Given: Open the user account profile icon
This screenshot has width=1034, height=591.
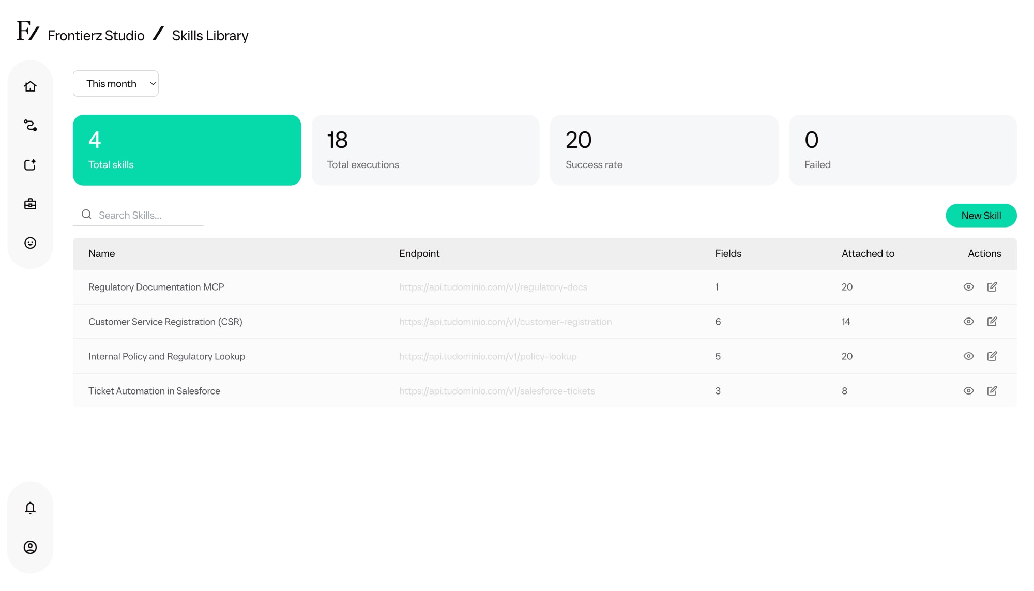Looking at the screenshot, I should pyautogui.click(x=31, y=548).
